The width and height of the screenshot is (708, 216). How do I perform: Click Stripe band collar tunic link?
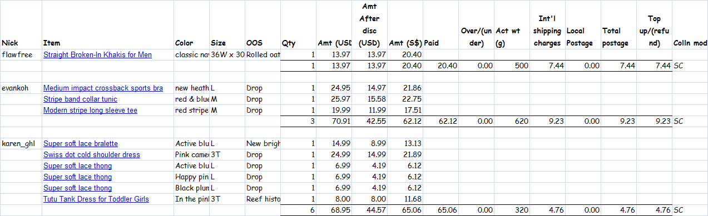80,99
